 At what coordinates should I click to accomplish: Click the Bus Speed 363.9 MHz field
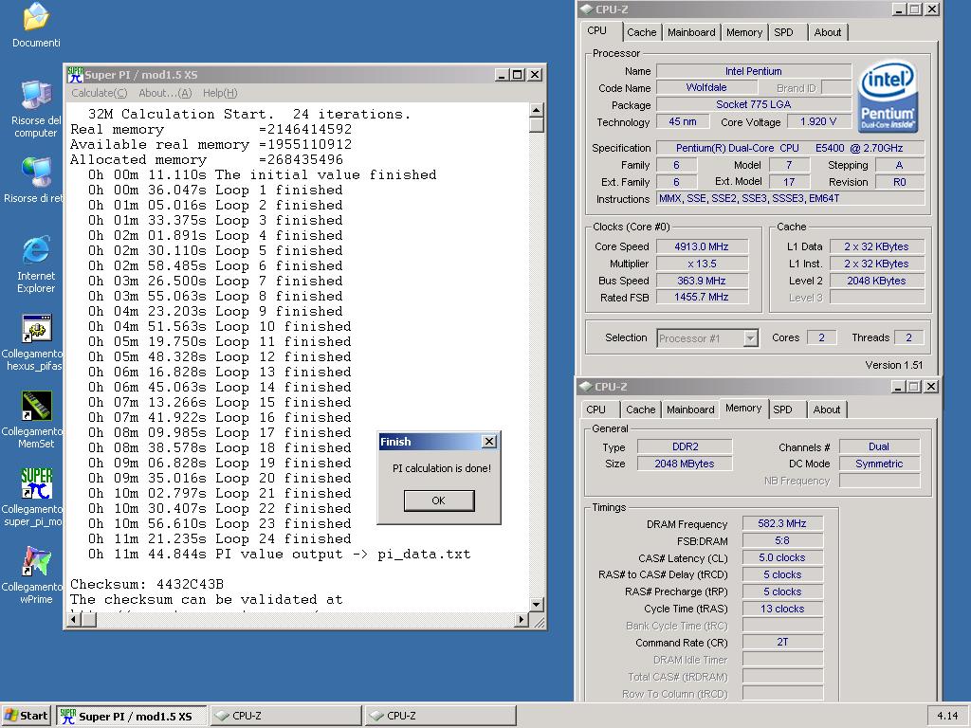point(702,281)
